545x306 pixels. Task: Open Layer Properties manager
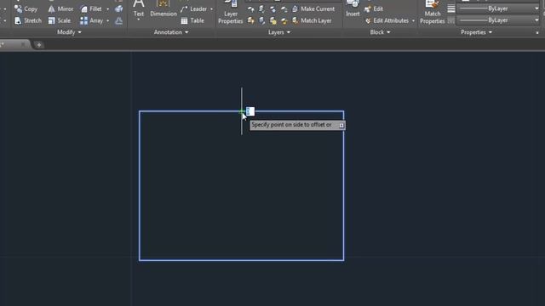pyautogui.click(x=231, y=13)
